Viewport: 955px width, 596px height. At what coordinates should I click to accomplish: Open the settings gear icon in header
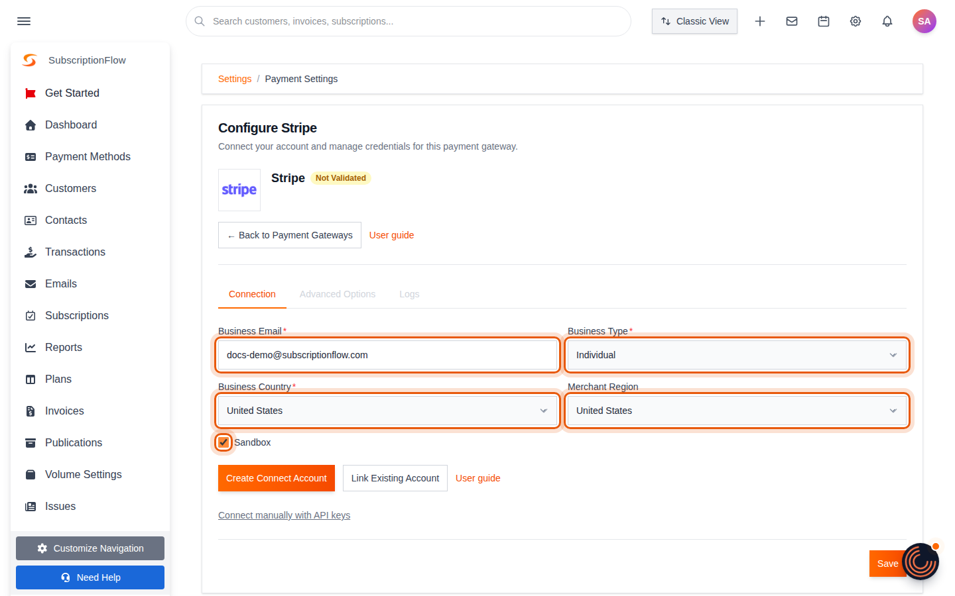coord(856,21)
